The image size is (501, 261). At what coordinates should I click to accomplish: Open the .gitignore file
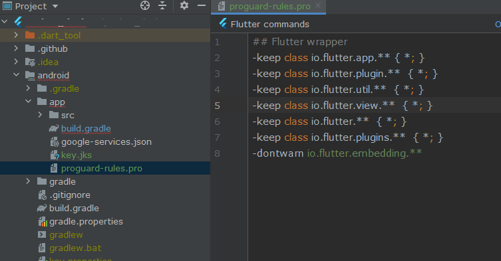click(x=70, y=195)
